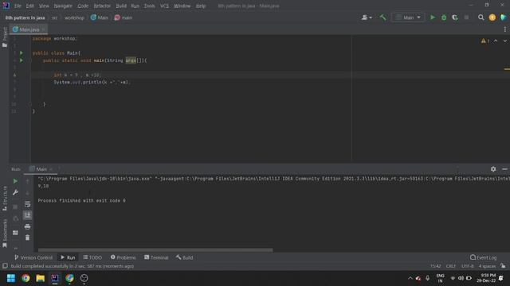The image size is (510, 286).
Task: Click the UTF-8 encoding in the status bar
Action: 468,266
